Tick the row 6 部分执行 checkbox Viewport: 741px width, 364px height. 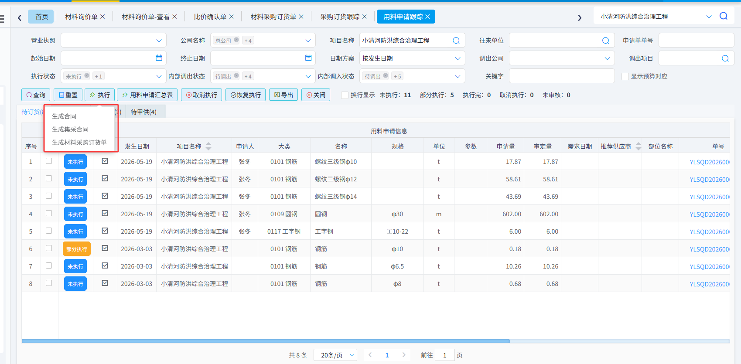coord(49,248)
